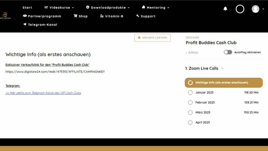The width and height of the screenshot is (268, 151).
Task: Click Profit Buddies Cash Club course title
Action: (211, 43)
